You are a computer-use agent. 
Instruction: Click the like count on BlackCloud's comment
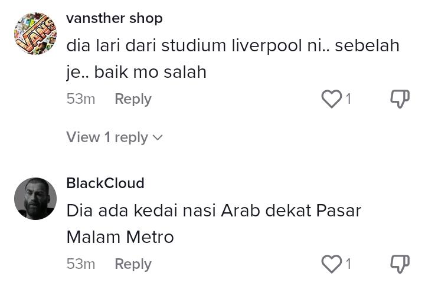click(x=348, y=264)
